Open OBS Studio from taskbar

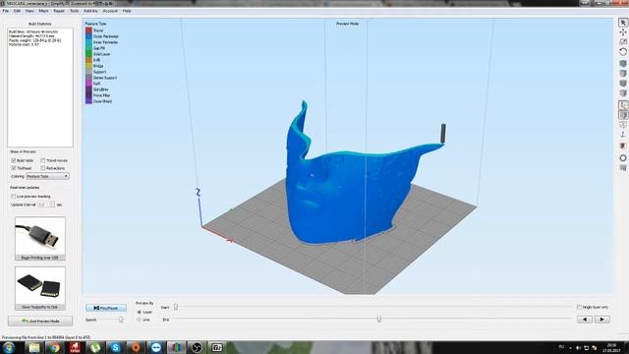(x=197, y=347)
